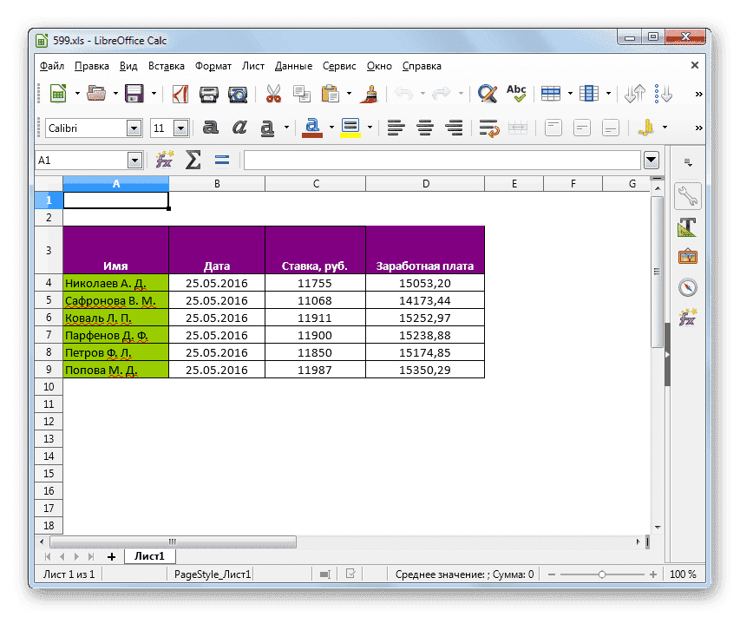
Task: Run the Spelling check tool
Action: (516, 94)
